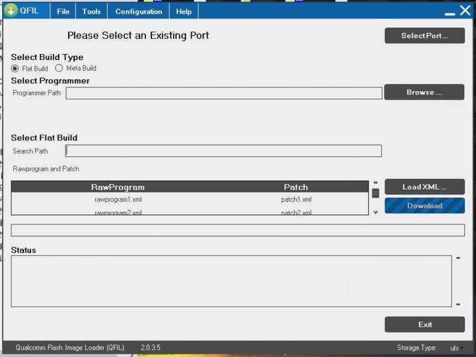The image size is (476, 357).
Task: Click the Load XML button
Action: coord(424,187)
